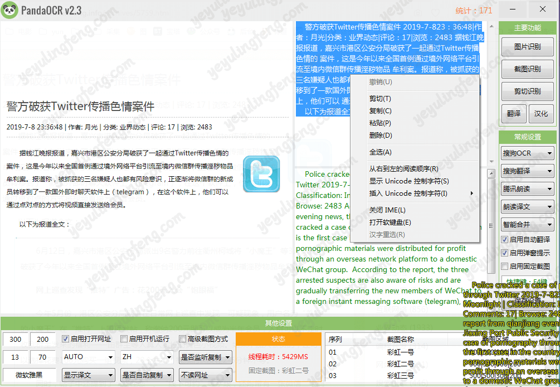
Task: Click the up arrow of OCR text scrollbar
Action: (x=491, y=26)
